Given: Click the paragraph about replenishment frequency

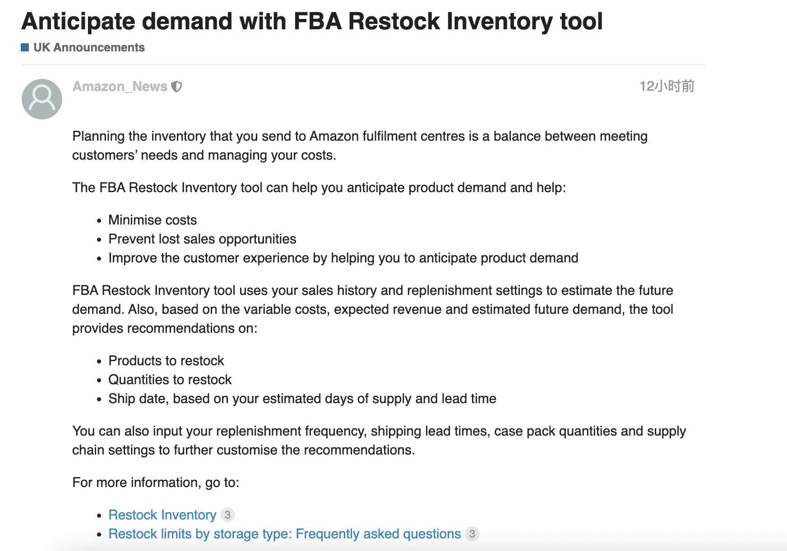Looking at the screenshot, I should tap(379, 441).
